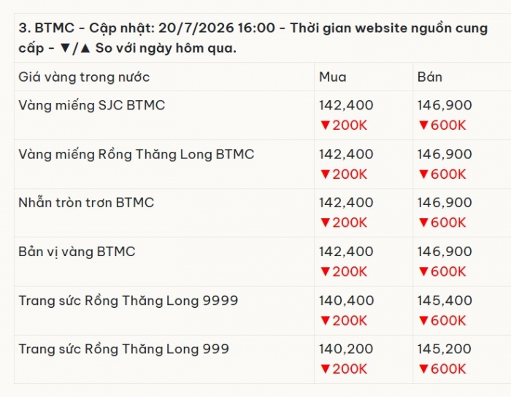Screen dimensions: 511x397
Task: Click down arrow in Trang sức 9999 buy cell
Action: point(326,320)
